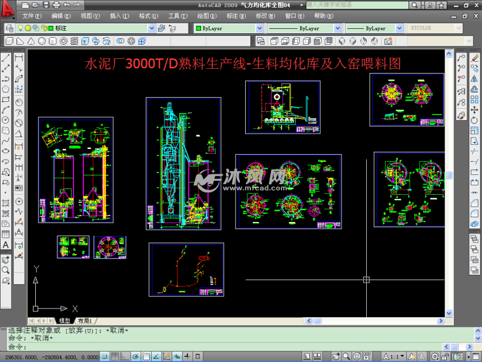482x362 pixels.
Task: Switch to the 模型 tab
Action: pos(65,321)
